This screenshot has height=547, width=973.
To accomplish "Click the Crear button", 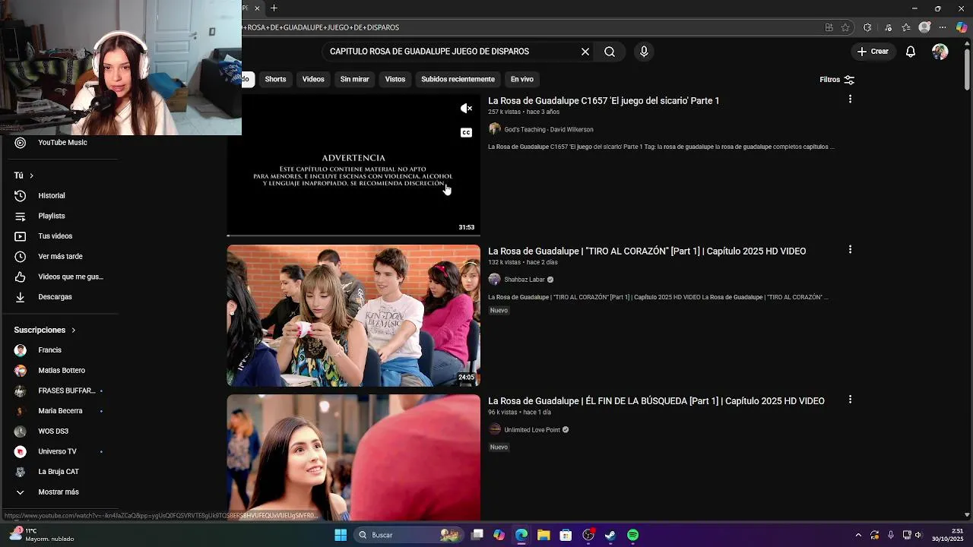I will (x=873, y=52).
